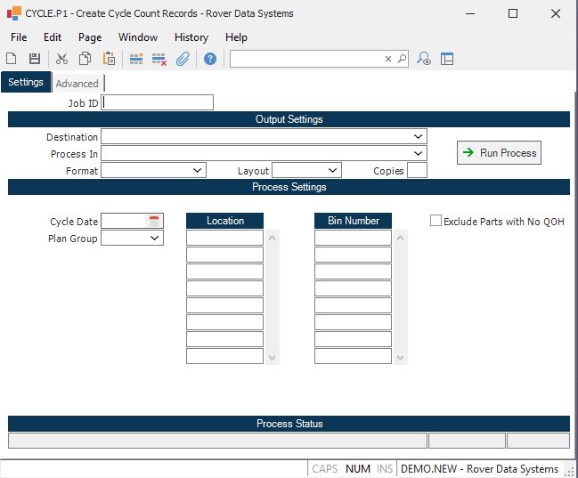Open the Layout dropdown
The image size is (578, 478).
tap(332, 170)
